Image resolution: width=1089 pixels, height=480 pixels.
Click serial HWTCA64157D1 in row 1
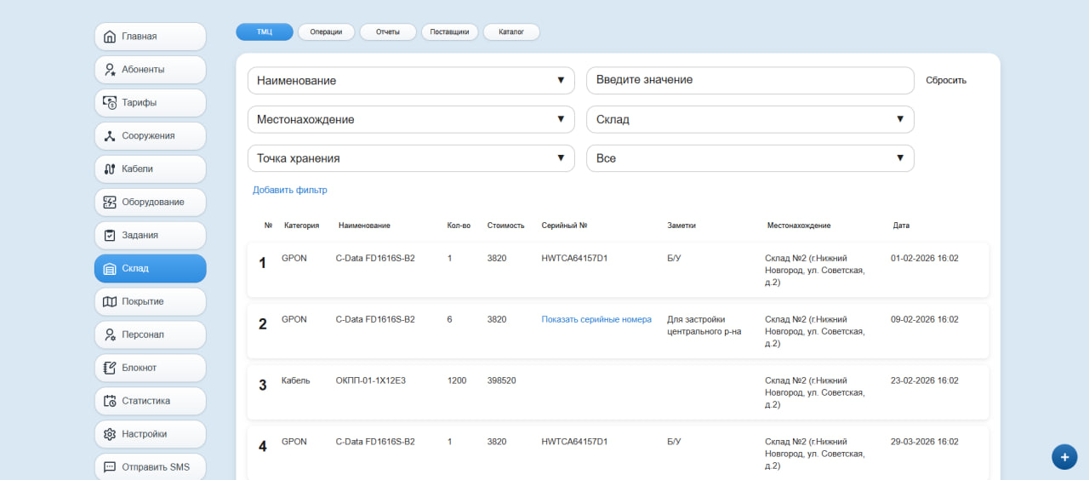[x=574, y=259]
